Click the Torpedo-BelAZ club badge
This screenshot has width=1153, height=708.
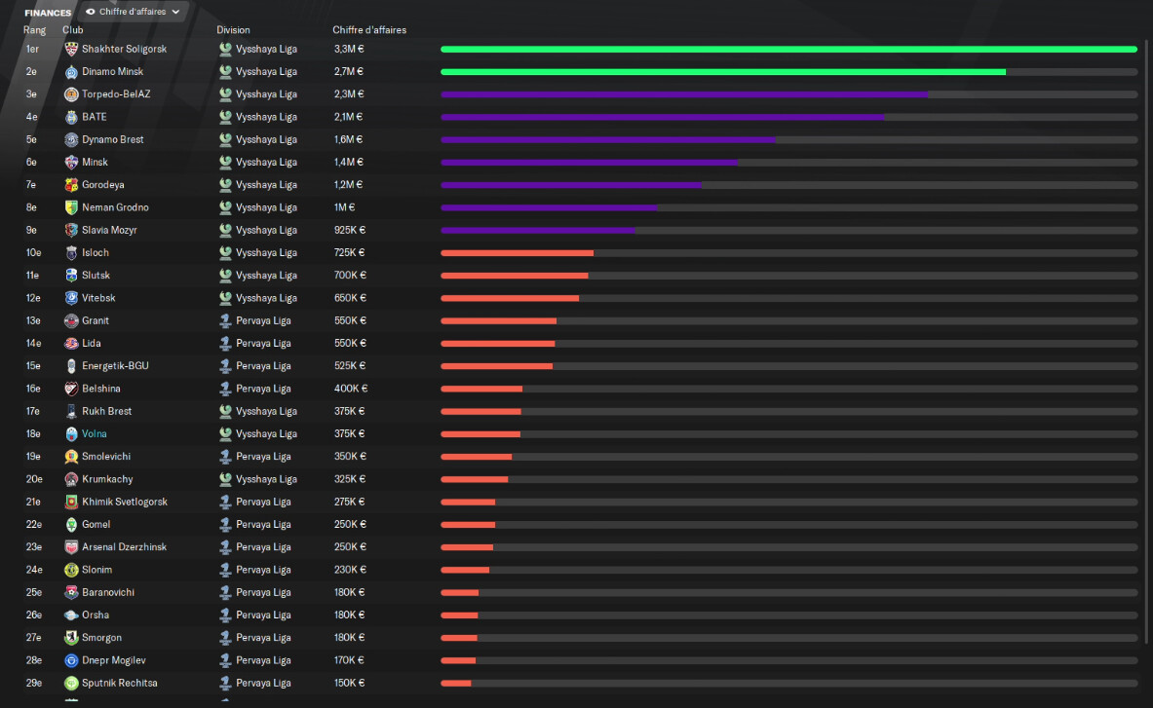tap(71, 94)
